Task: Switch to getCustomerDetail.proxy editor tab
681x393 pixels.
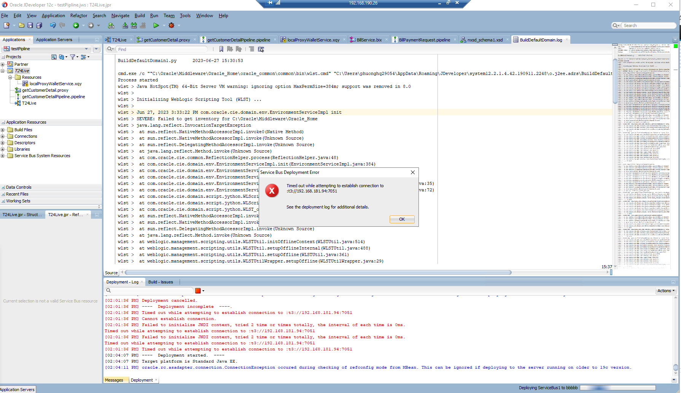Action: [167, 40]
